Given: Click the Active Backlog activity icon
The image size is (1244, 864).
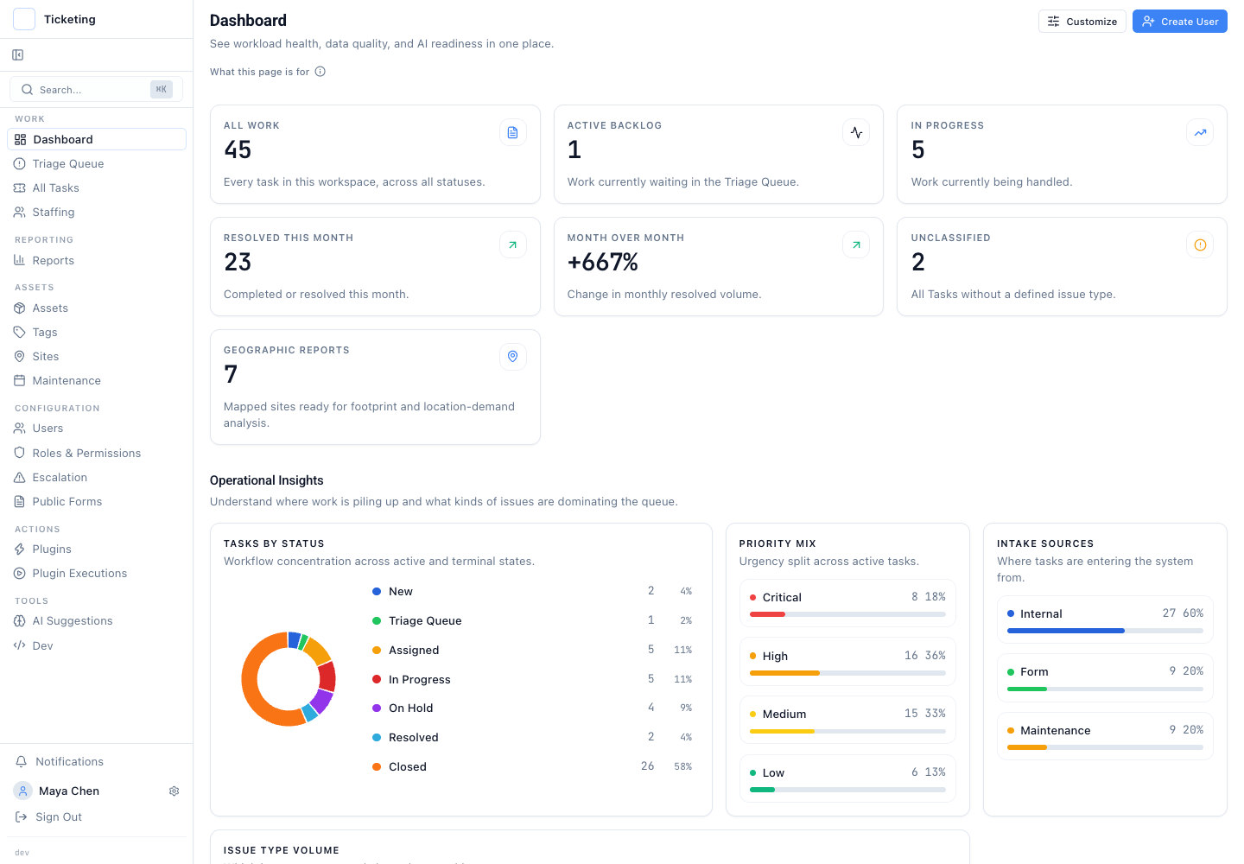Looking at the screenshot, I should pyautogui.click(x=856, y=132).
